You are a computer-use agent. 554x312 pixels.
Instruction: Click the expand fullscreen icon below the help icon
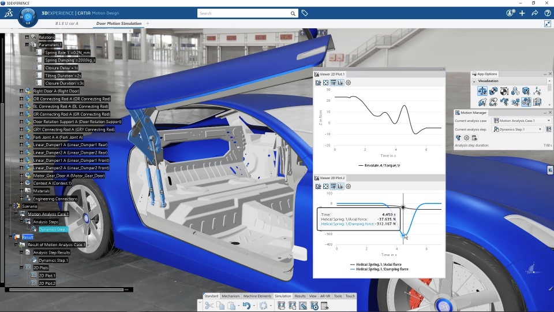pos(548,24)
